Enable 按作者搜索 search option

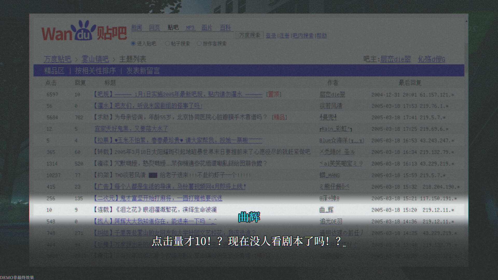coord(199,44)
